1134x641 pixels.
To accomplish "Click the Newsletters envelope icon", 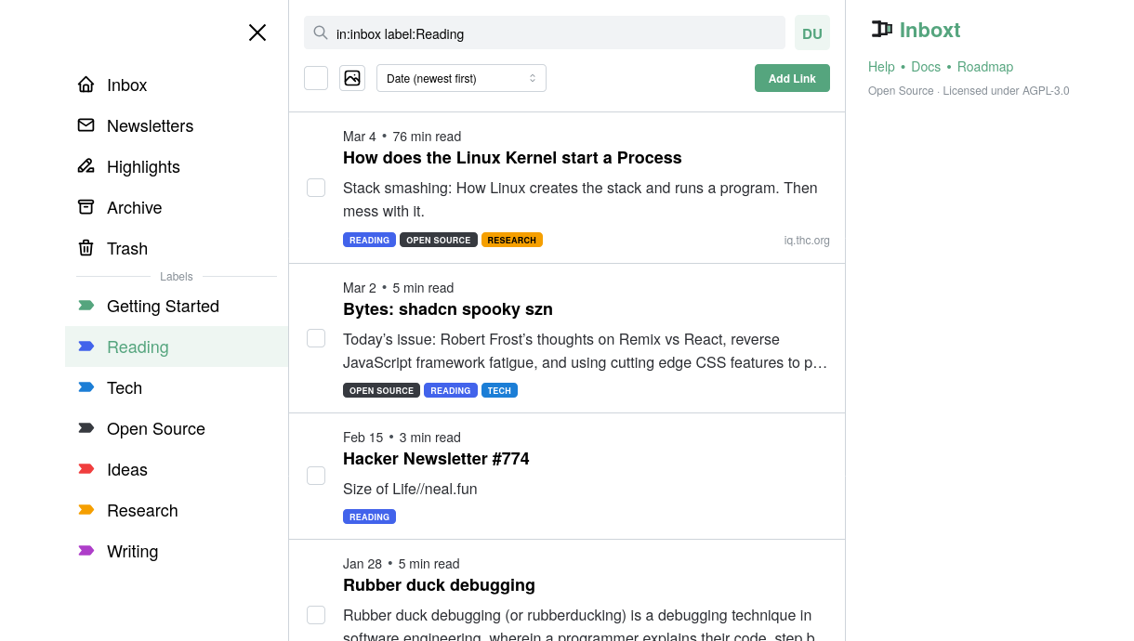I will click(x=86, y=125).
